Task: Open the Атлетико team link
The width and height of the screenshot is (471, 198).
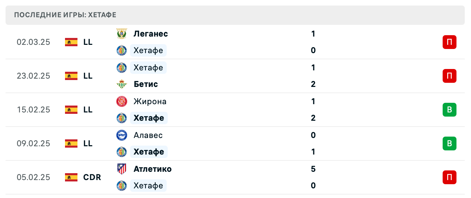Action: [153, 169]
